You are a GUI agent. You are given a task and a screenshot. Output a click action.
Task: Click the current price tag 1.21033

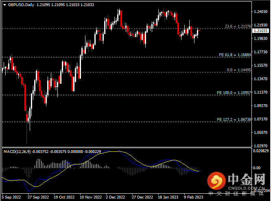(x=260, y=31)
